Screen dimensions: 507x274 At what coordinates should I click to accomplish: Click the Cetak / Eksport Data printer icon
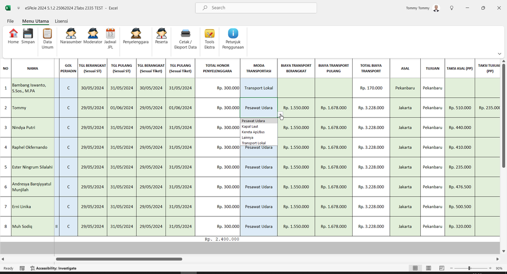coord(185,34)
